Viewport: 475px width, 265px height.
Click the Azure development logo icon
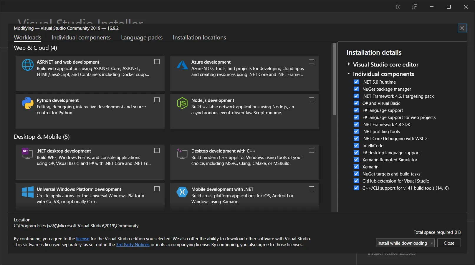click(182, 65)
